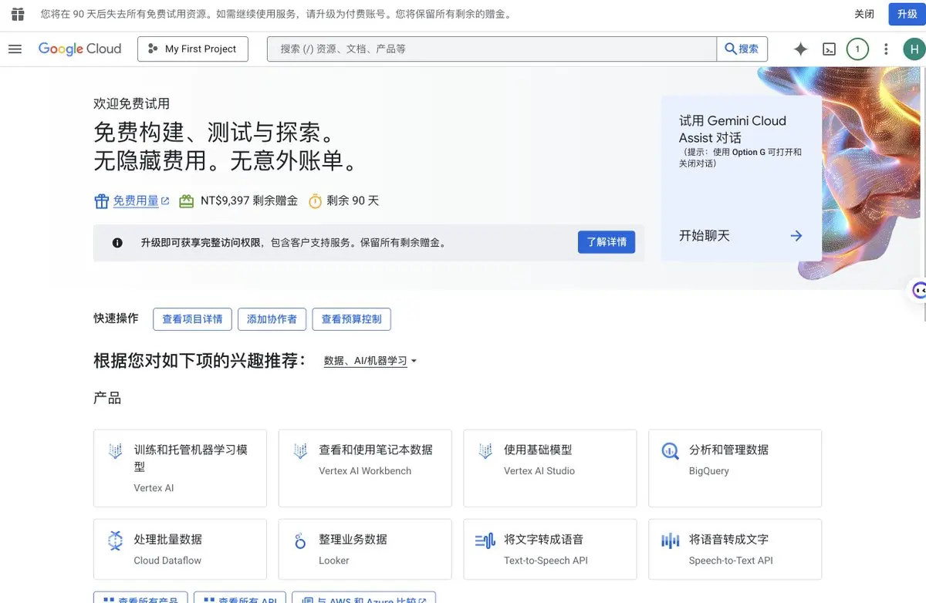Screen dimensions: 926x603
Task: Click the gift icon beside 免费用量
Action: 101,201
